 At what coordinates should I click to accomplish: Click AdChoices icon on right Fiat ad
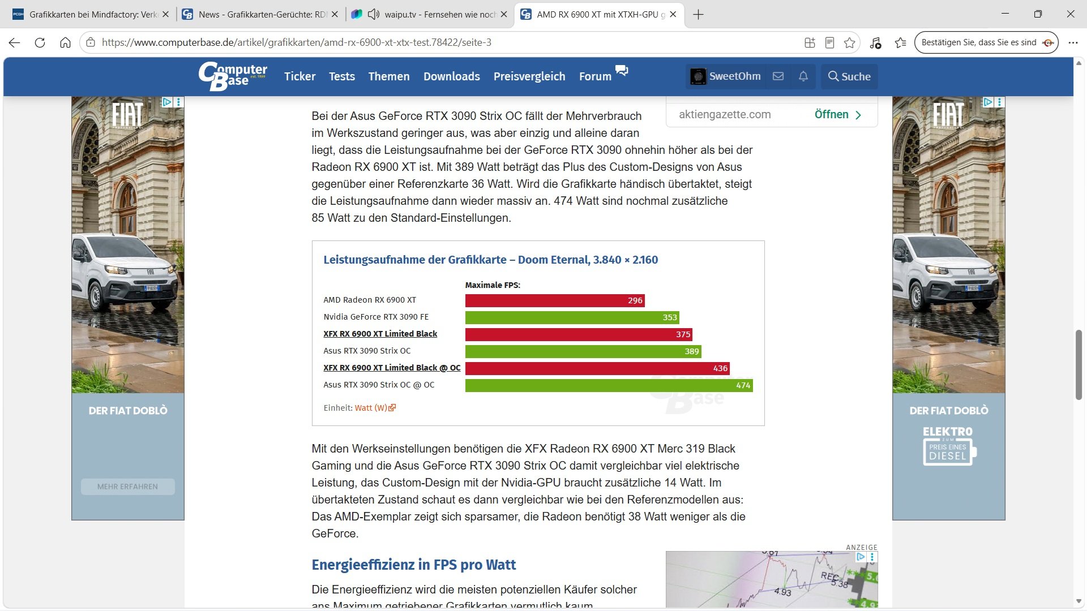[988, 102]
